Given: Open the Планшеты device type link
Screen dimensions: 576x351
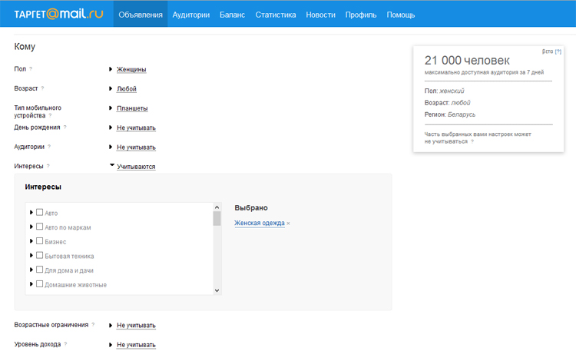Looking at the screenshot, I should tap(132, 108).
